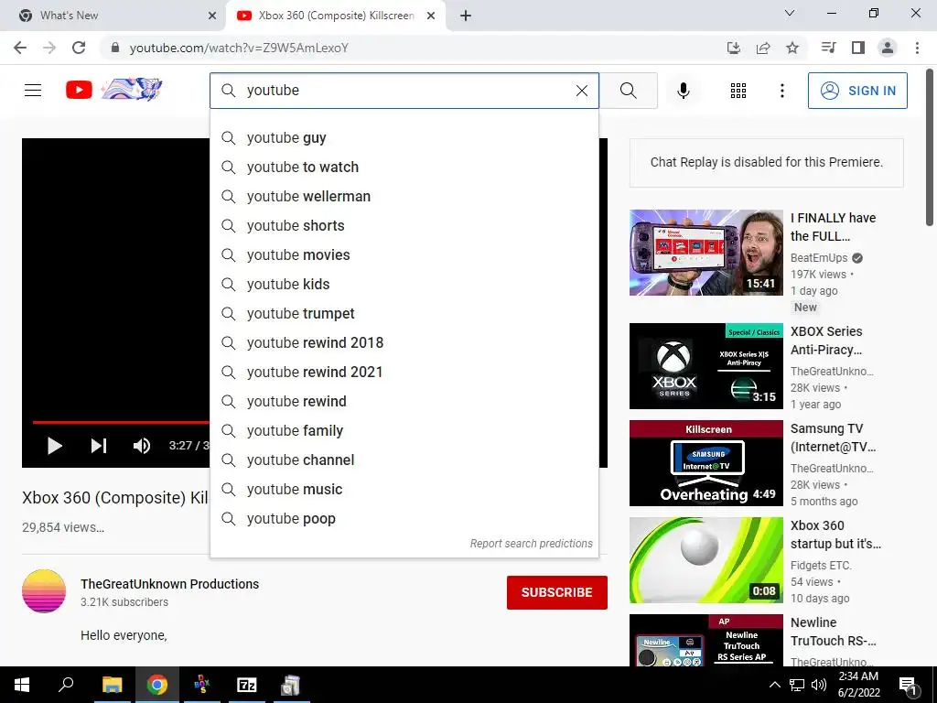The height and width of the screenshot is (703, 937).
Task: Pick 'youtube music' suggestion
Action: coord(404,489)
